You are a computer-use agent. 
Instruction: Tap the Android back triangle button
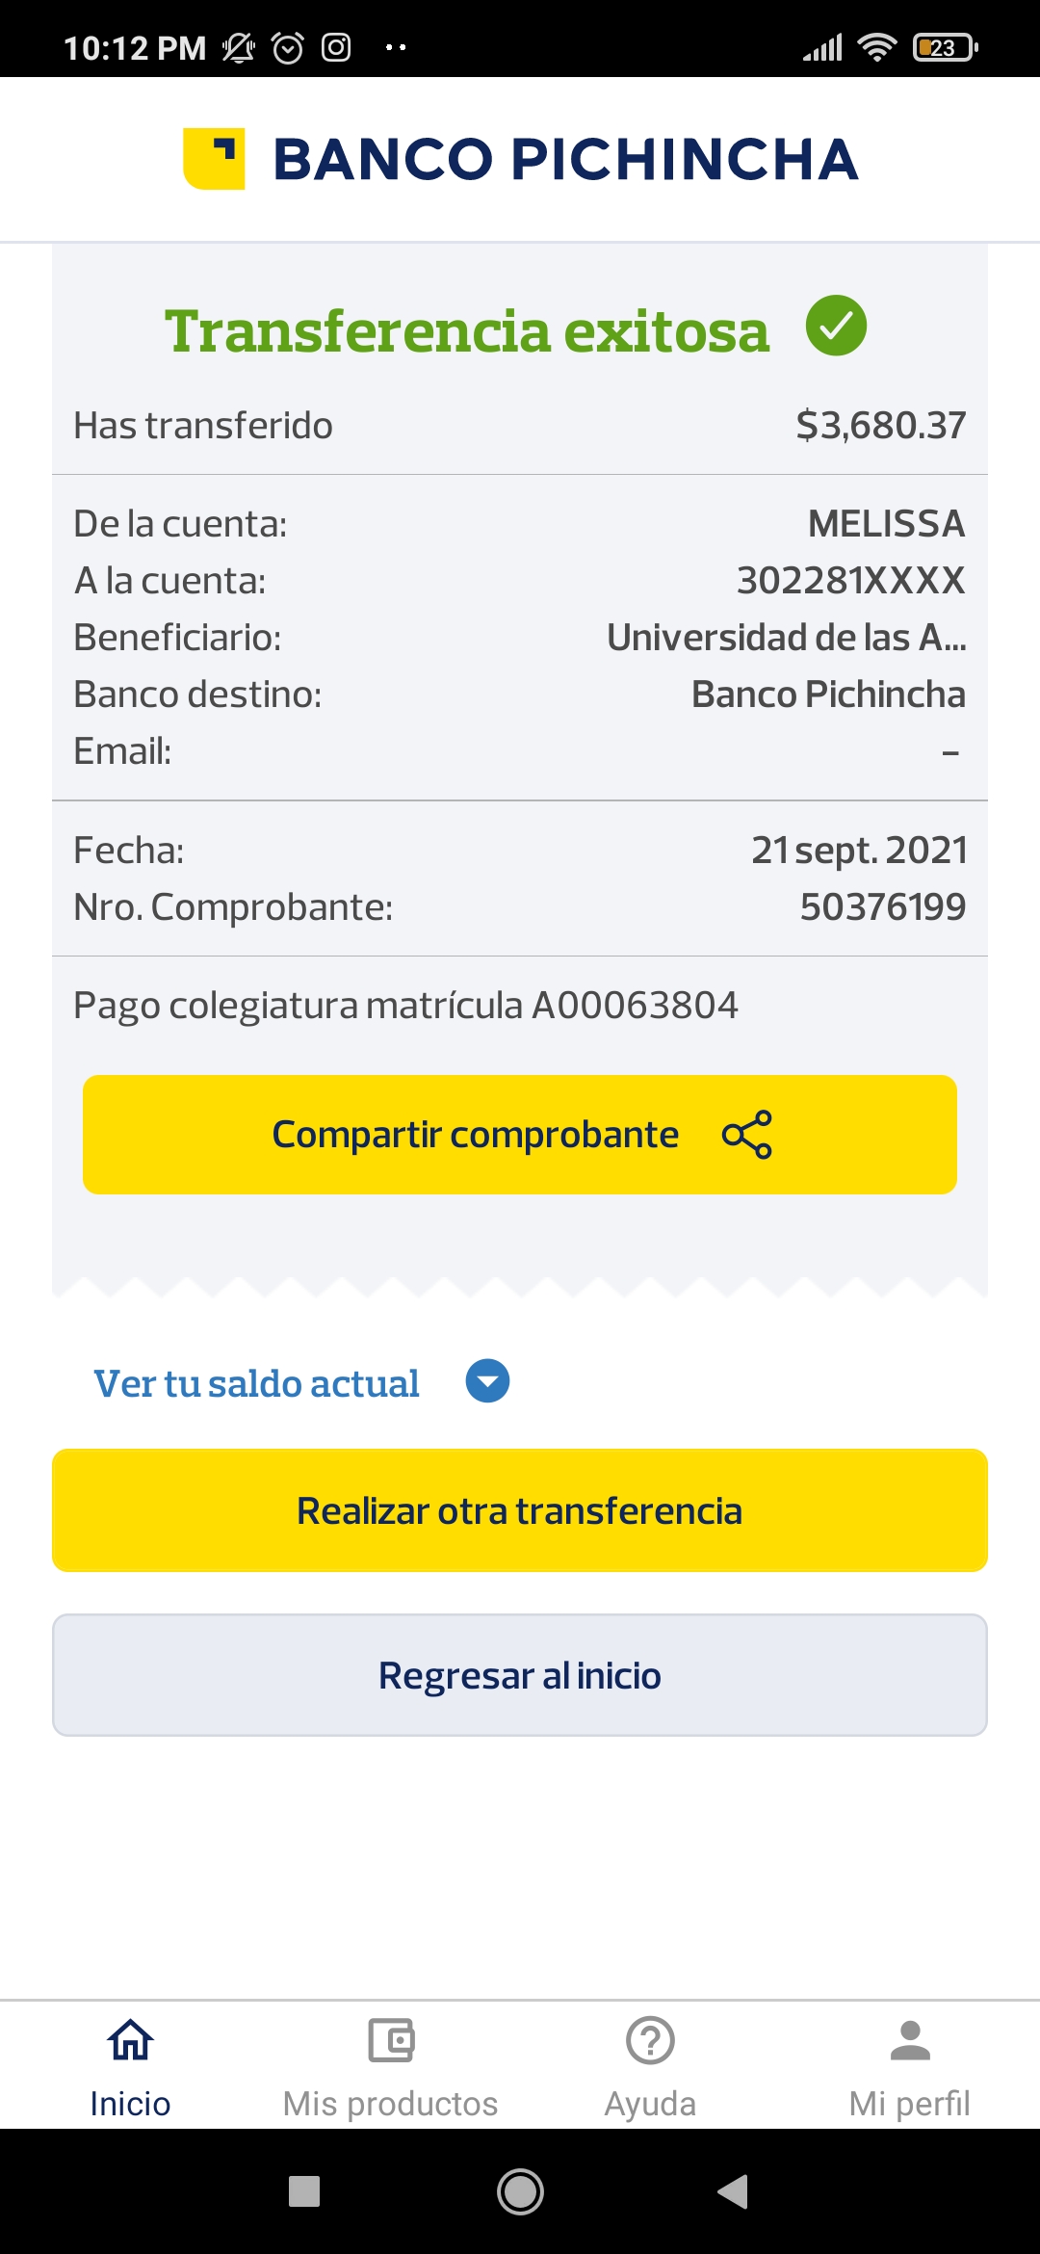(x=733, y=2191)
